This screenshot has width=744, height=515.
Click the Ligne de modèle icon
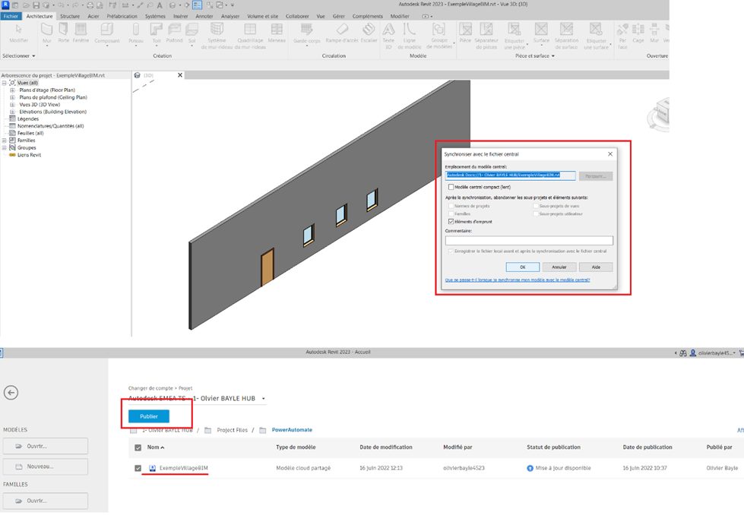click(x=409, y=30)
